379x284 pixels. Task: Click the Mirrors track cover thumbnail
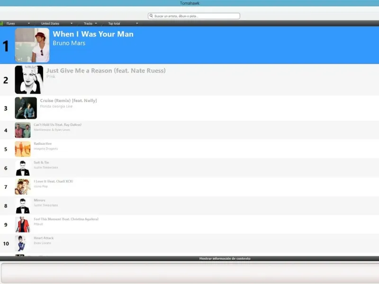tap(23, 205)
